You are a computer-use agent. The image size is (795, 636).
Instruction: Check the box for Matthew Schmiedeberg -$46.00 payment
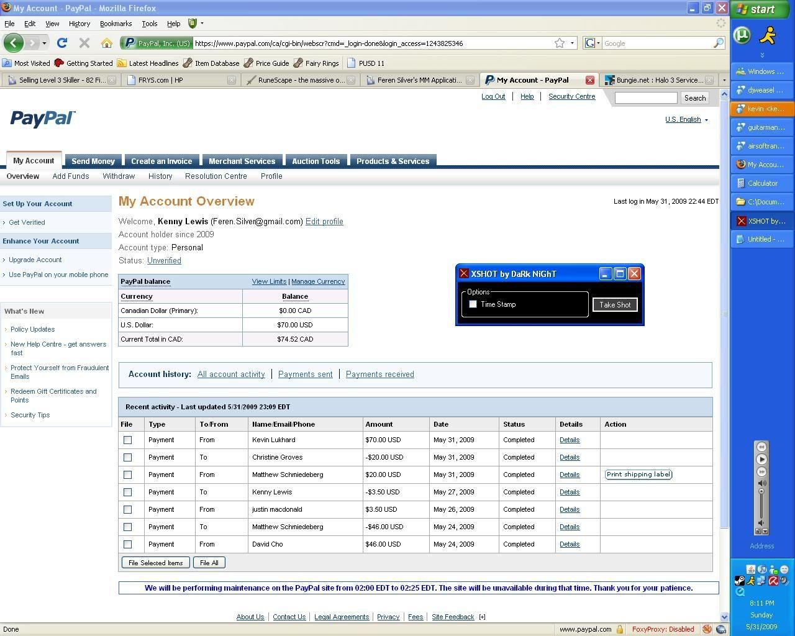[127, 527]
